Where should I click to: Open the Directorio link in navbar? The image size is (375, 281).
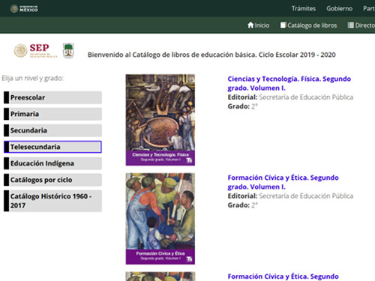point(361,25)
